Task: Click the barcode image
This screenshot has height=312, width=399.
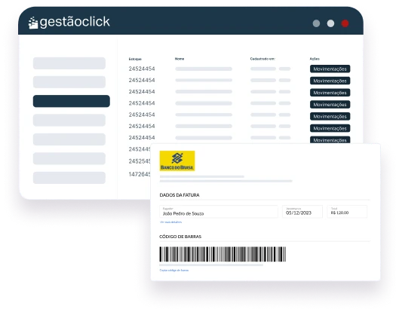Action: tap(223, 254)
